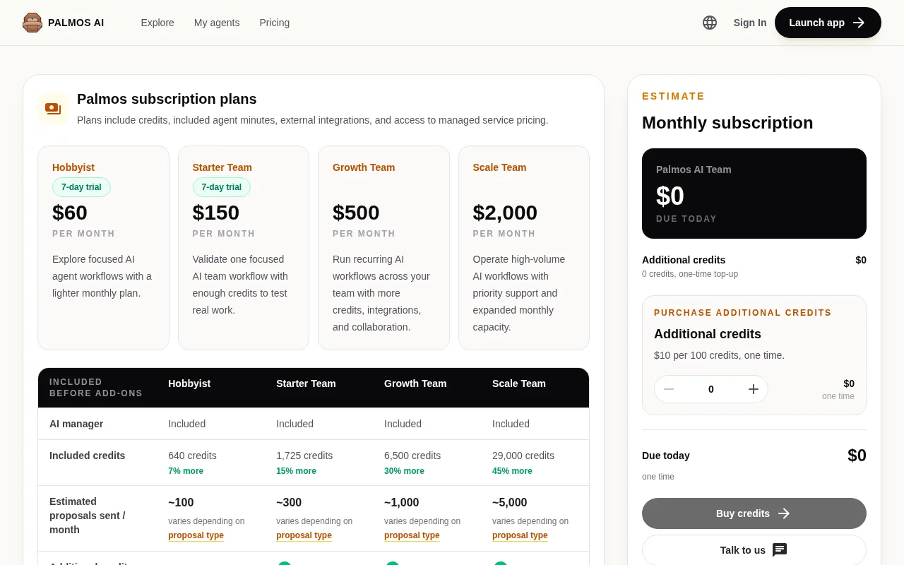Click the '~300' proposals value
The image size is (904, 565).
coord(289,503)
